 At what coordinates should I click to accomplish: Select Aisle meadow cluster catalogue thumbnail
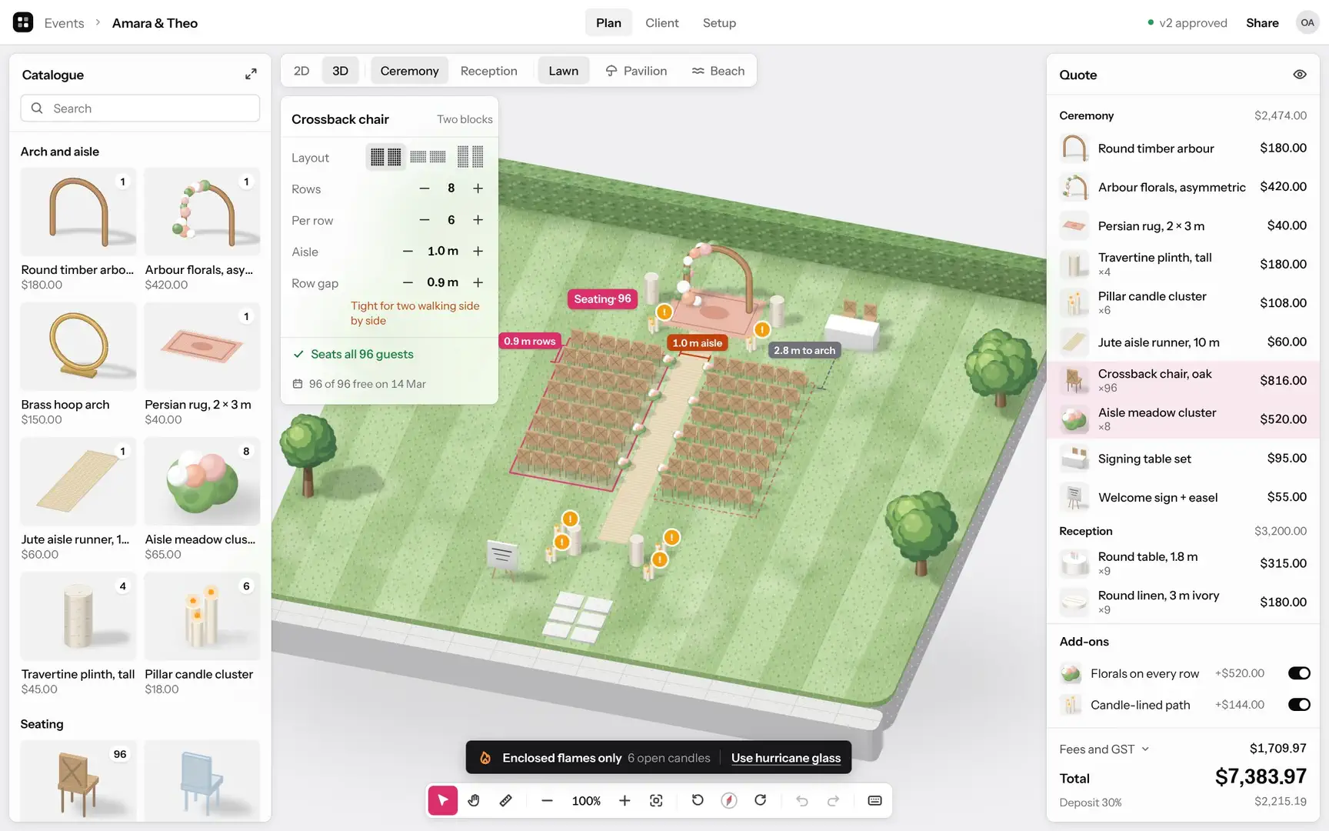[x=202, y=481]
